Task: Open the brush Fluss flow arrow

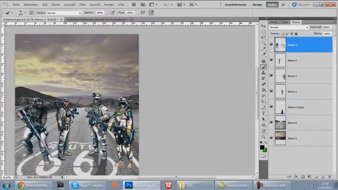Action: click(136, 13)
